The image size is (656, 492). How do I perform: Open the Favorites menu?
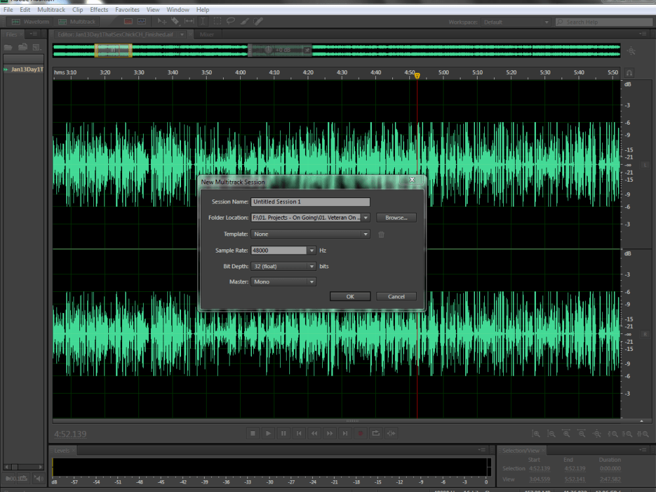coord(127,9)
